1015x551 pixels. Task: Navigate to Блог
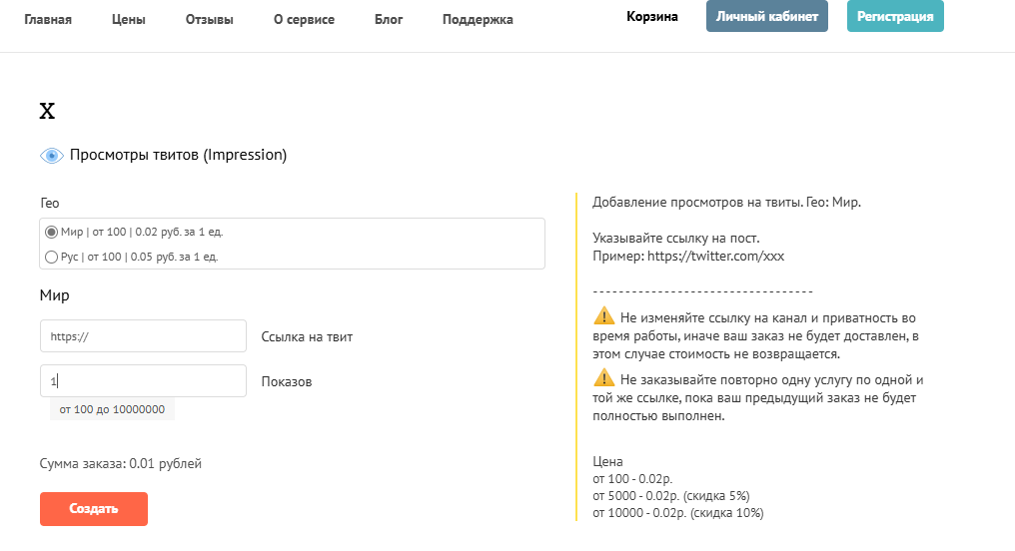(x=389, y=19)
